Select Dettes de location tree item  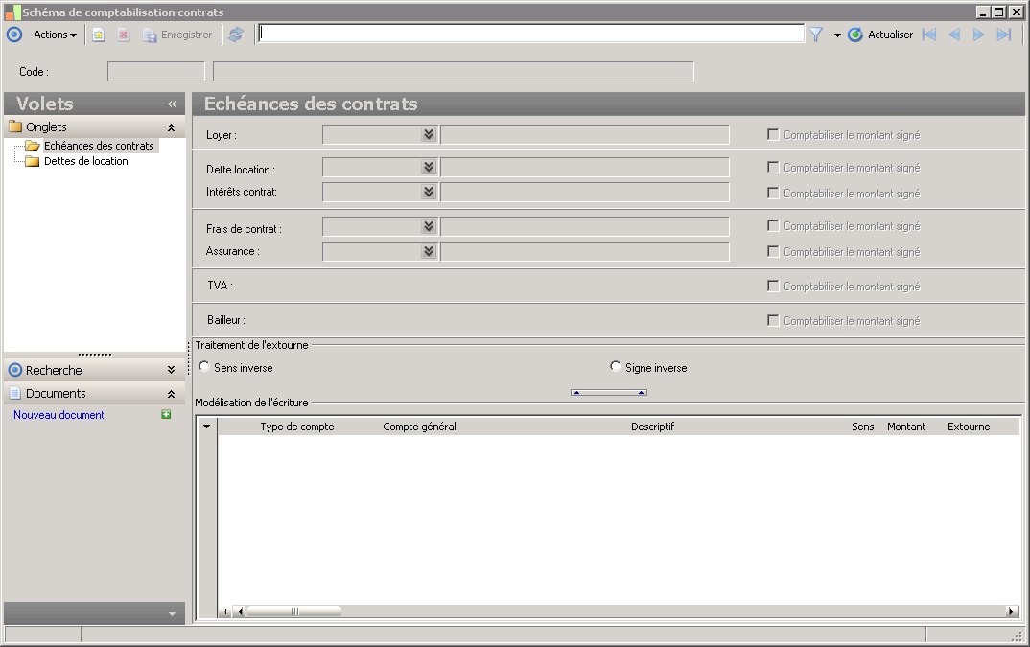[86, 161]
